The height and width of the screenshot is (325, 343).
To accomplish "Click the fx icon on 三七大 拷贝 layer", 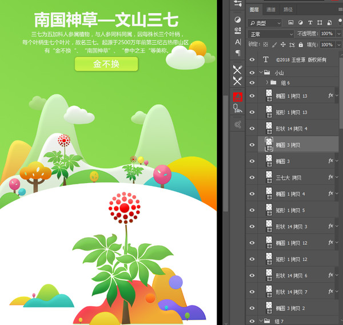I will point(330,177).
